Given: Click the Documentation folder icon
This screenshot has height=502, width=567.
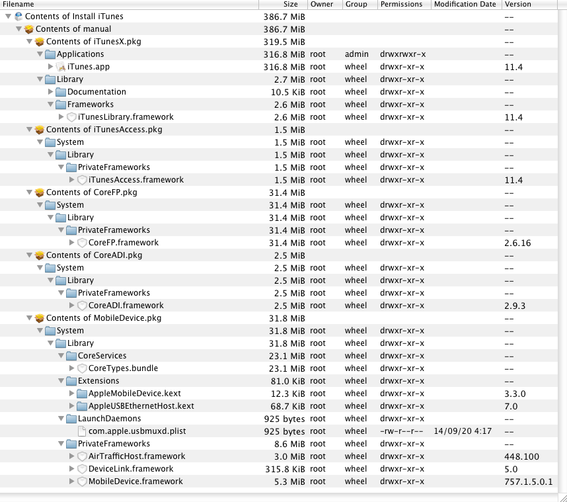Looking at the screenshot, I should click(x=61, y=92).
